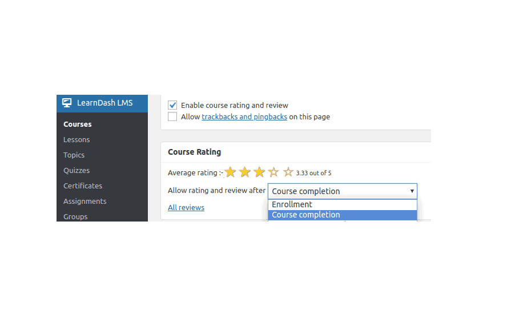Click Allow rating and review after label
Image resolution: width=507 pixels, height=318 pixels.
click(216, 190)
